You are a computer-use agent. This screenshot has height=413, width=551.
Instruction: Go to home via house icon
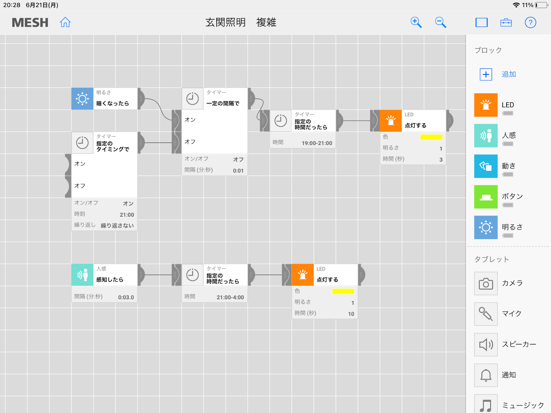pyautogui.click(x=65, y=22)
